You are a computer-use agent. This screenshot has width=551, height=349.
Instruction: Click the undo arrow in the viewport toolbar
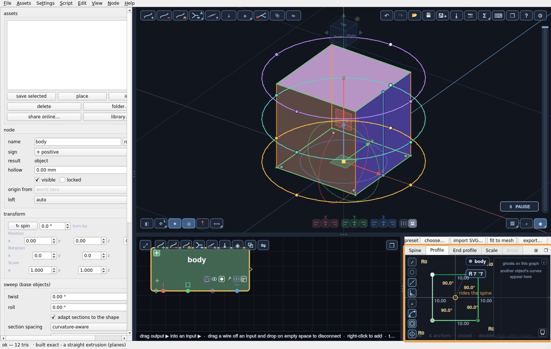click(x=386, y=16)
